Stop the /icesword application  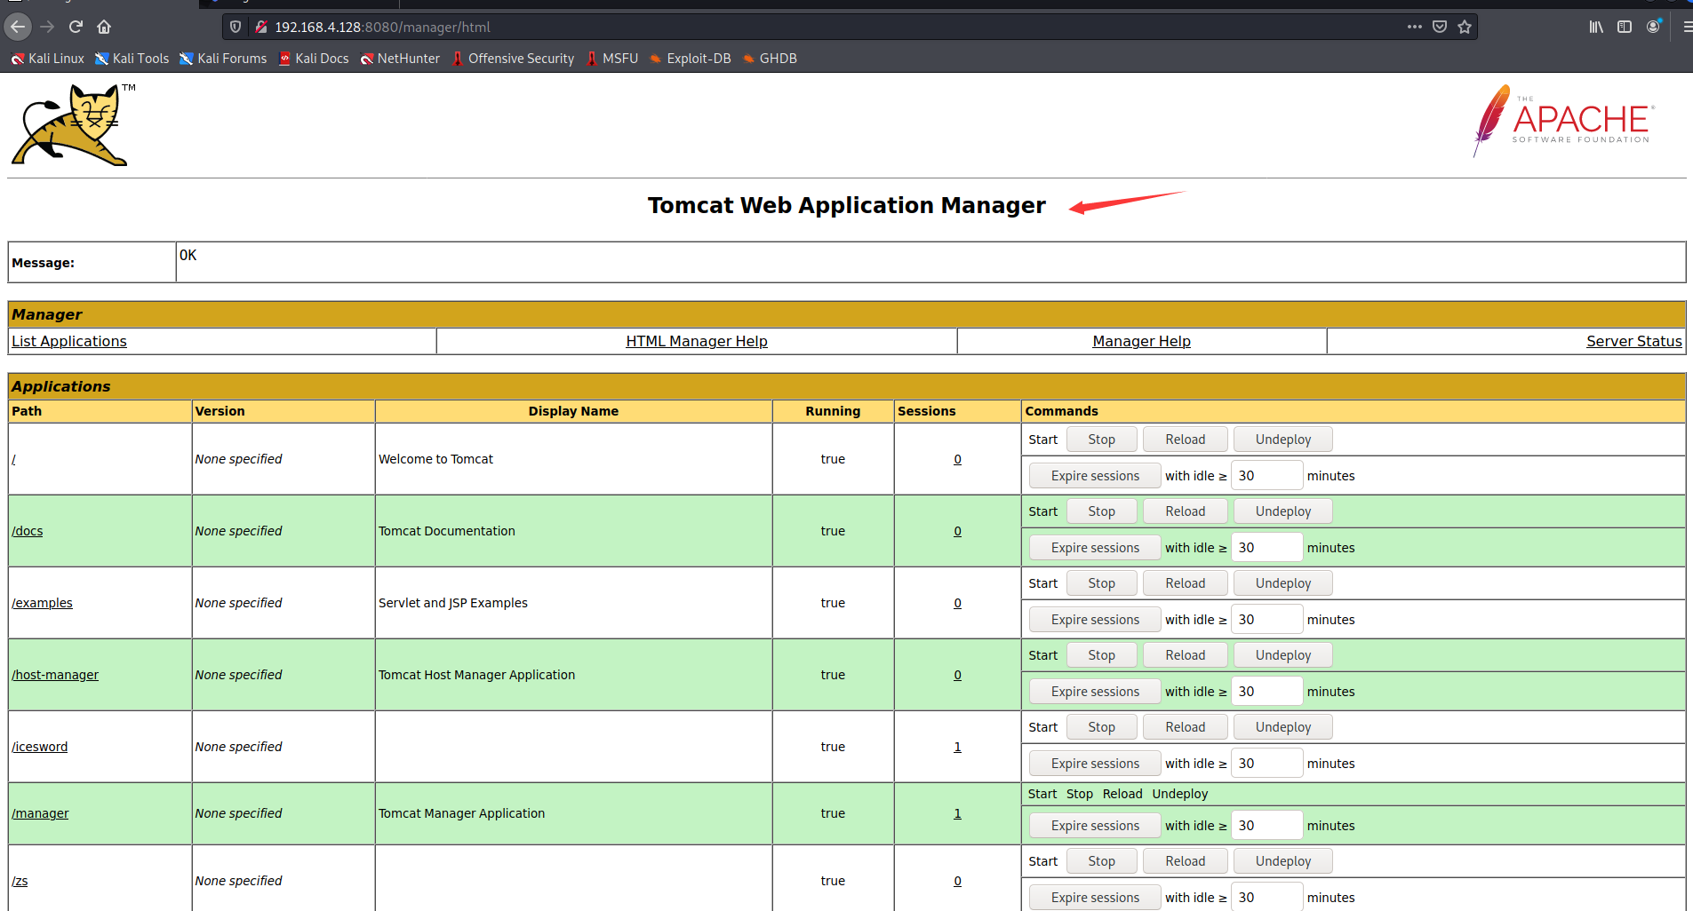point(1101,727)
